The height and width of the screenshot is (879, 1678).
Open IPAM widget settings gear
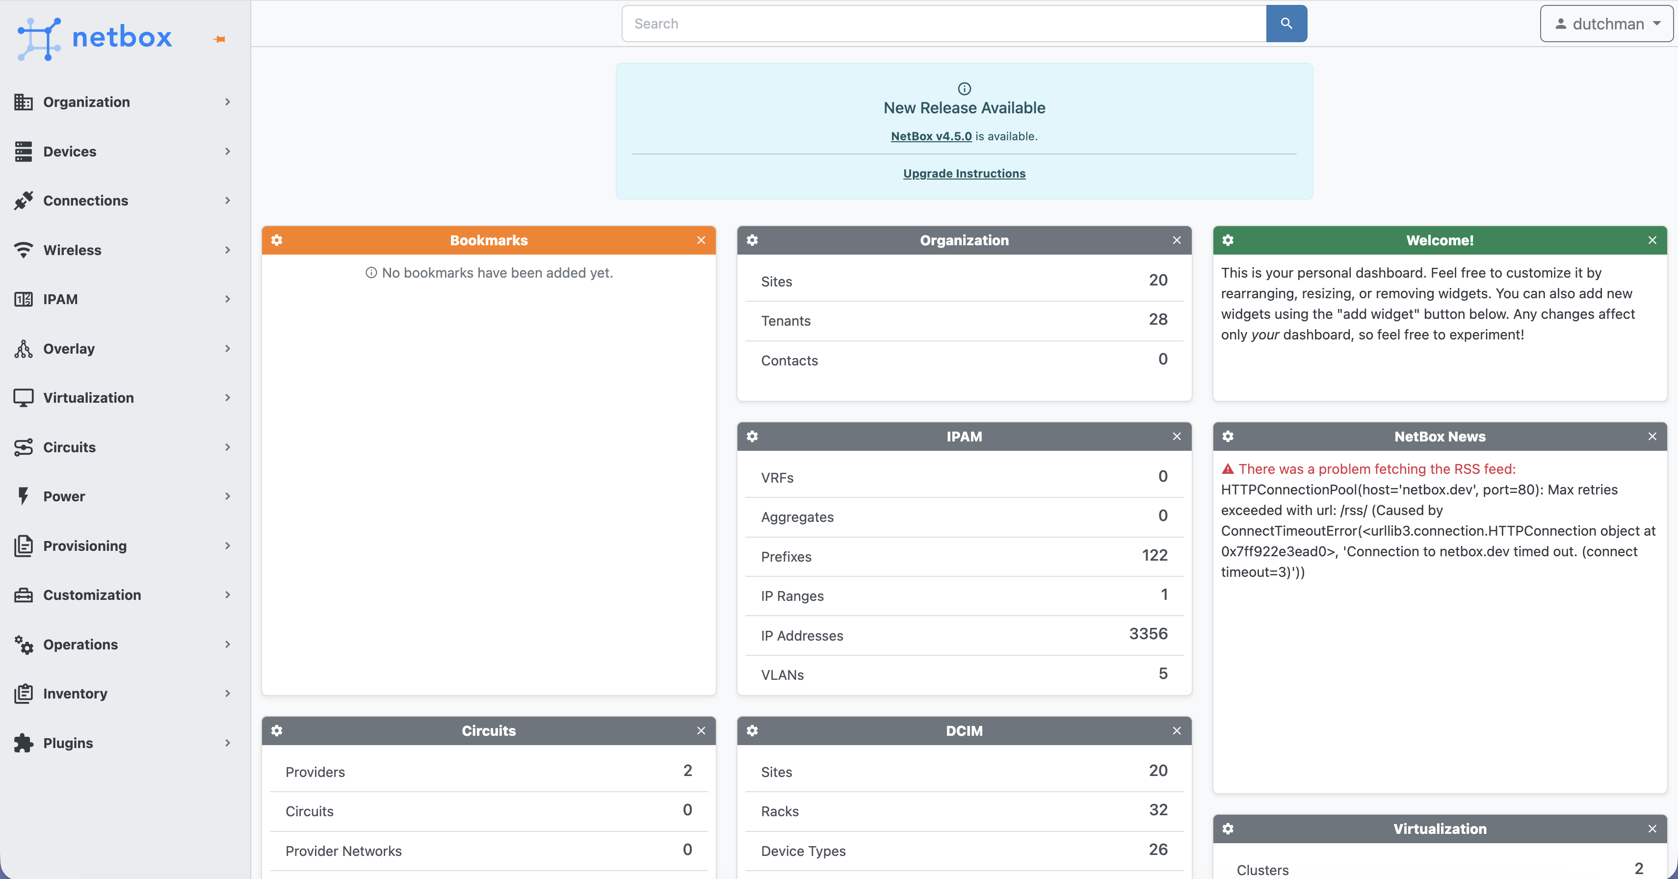752,436
